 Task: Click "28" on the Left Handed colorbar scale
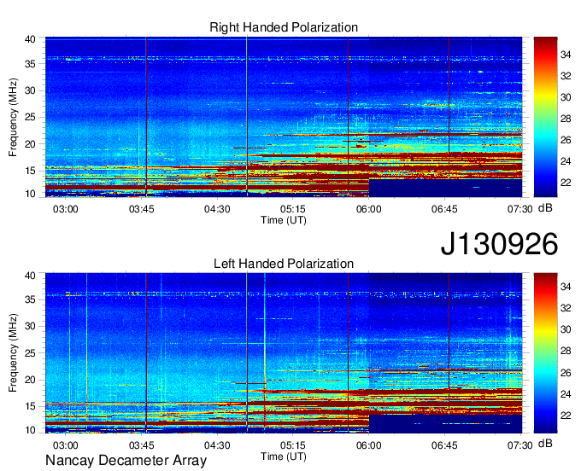(x=566, y=351)
